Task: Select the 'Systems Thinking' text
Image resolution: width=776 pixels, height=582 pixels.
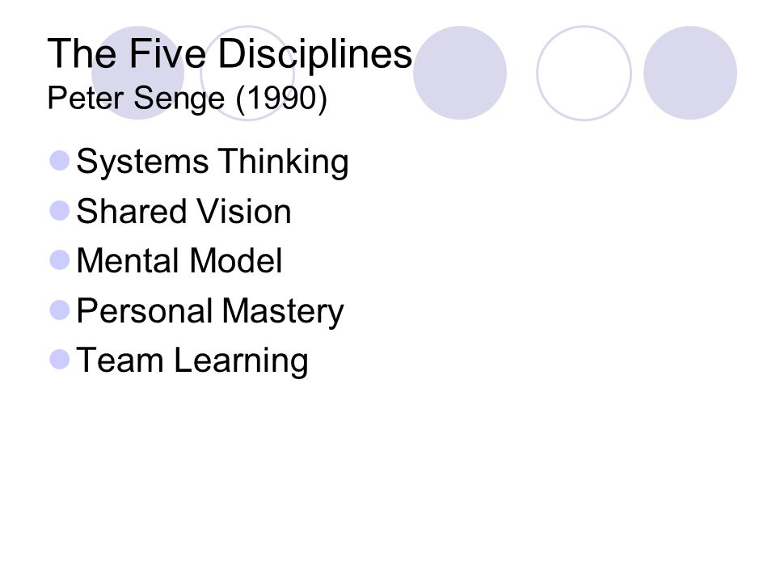Action: pyautogui.click(x=213, y=162)
